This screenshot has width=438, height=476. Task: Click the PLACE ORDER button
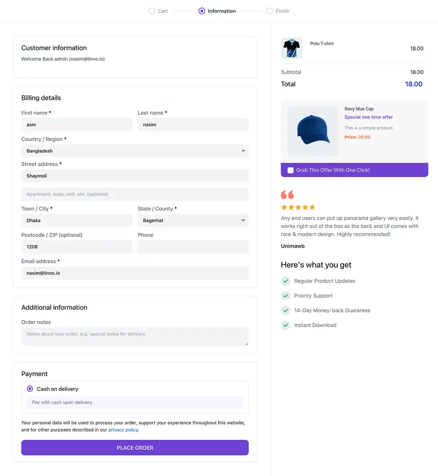click(135, 447)
